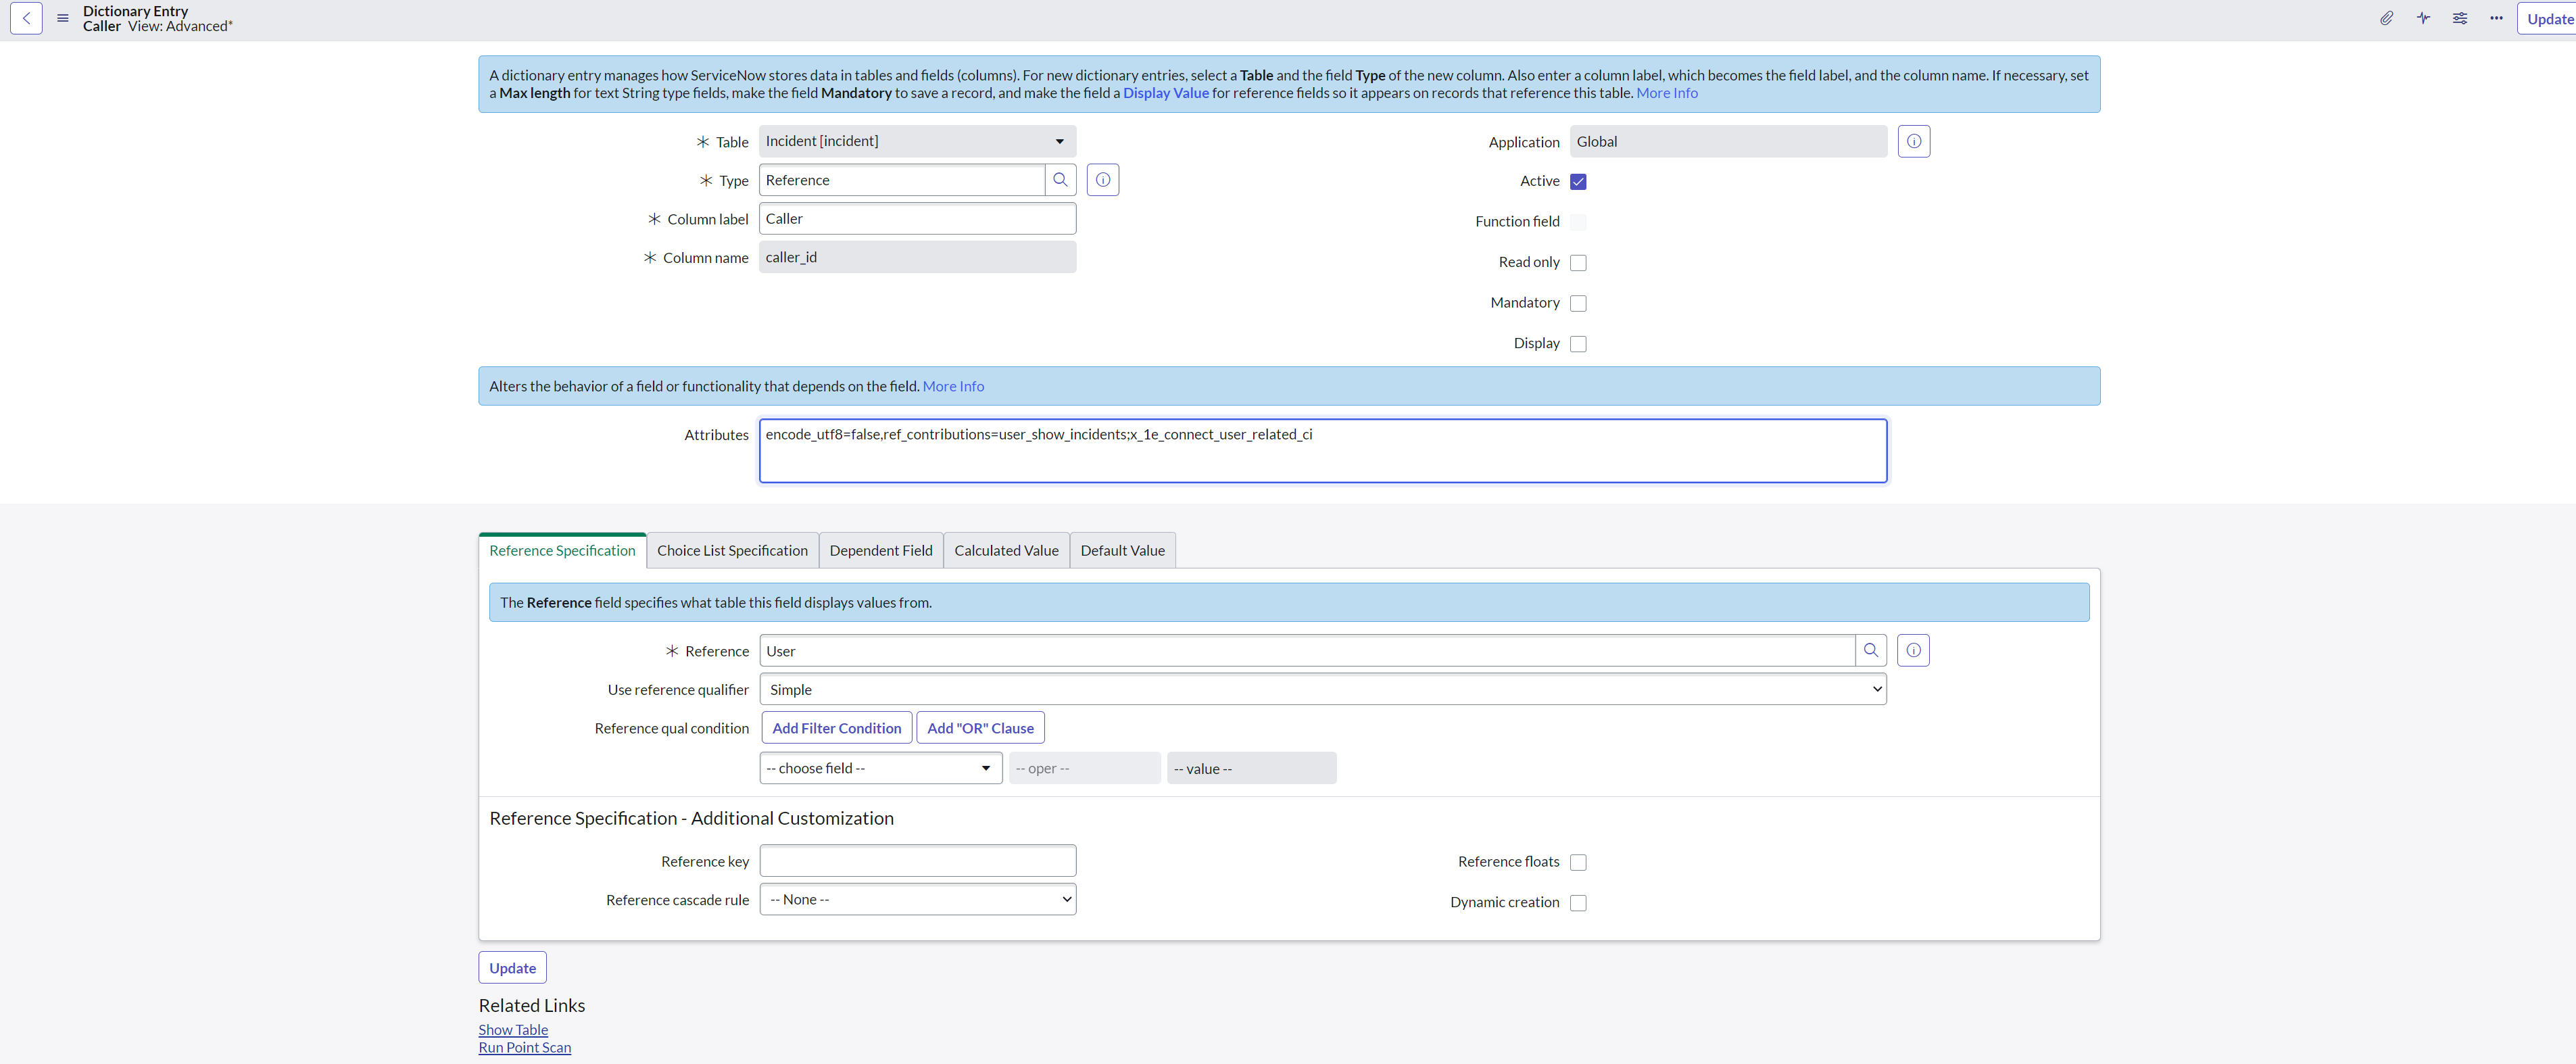Screen dimensions: 2576x1064
Task: Click into the Reference key input field
Action: 917,860
